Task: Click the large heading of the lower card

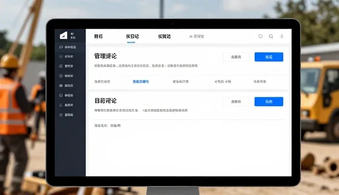Action: 105,101
